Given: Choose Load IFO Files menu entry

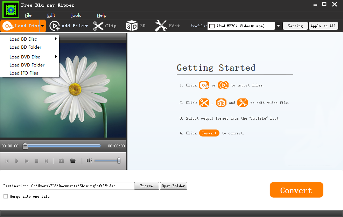Looking at the screenshot, I should [x=24, y=73].
